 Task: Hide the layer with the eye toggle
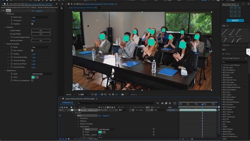pos(60,110)
